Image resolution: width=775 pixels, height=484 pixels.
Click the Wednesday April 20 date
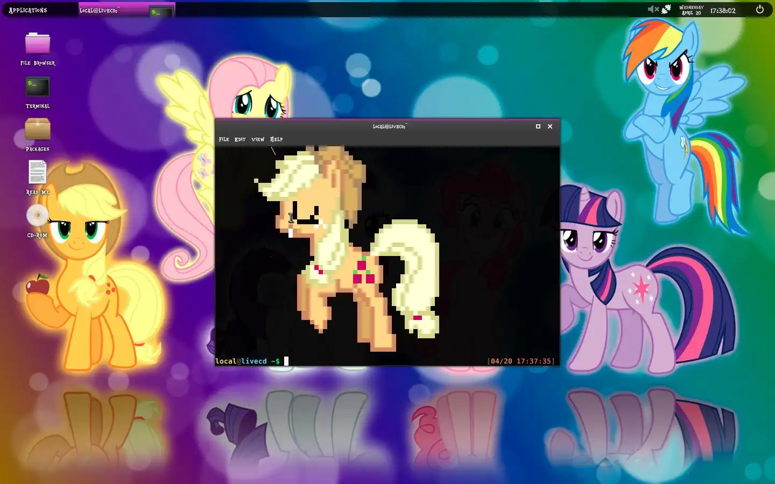pos(692,10)
